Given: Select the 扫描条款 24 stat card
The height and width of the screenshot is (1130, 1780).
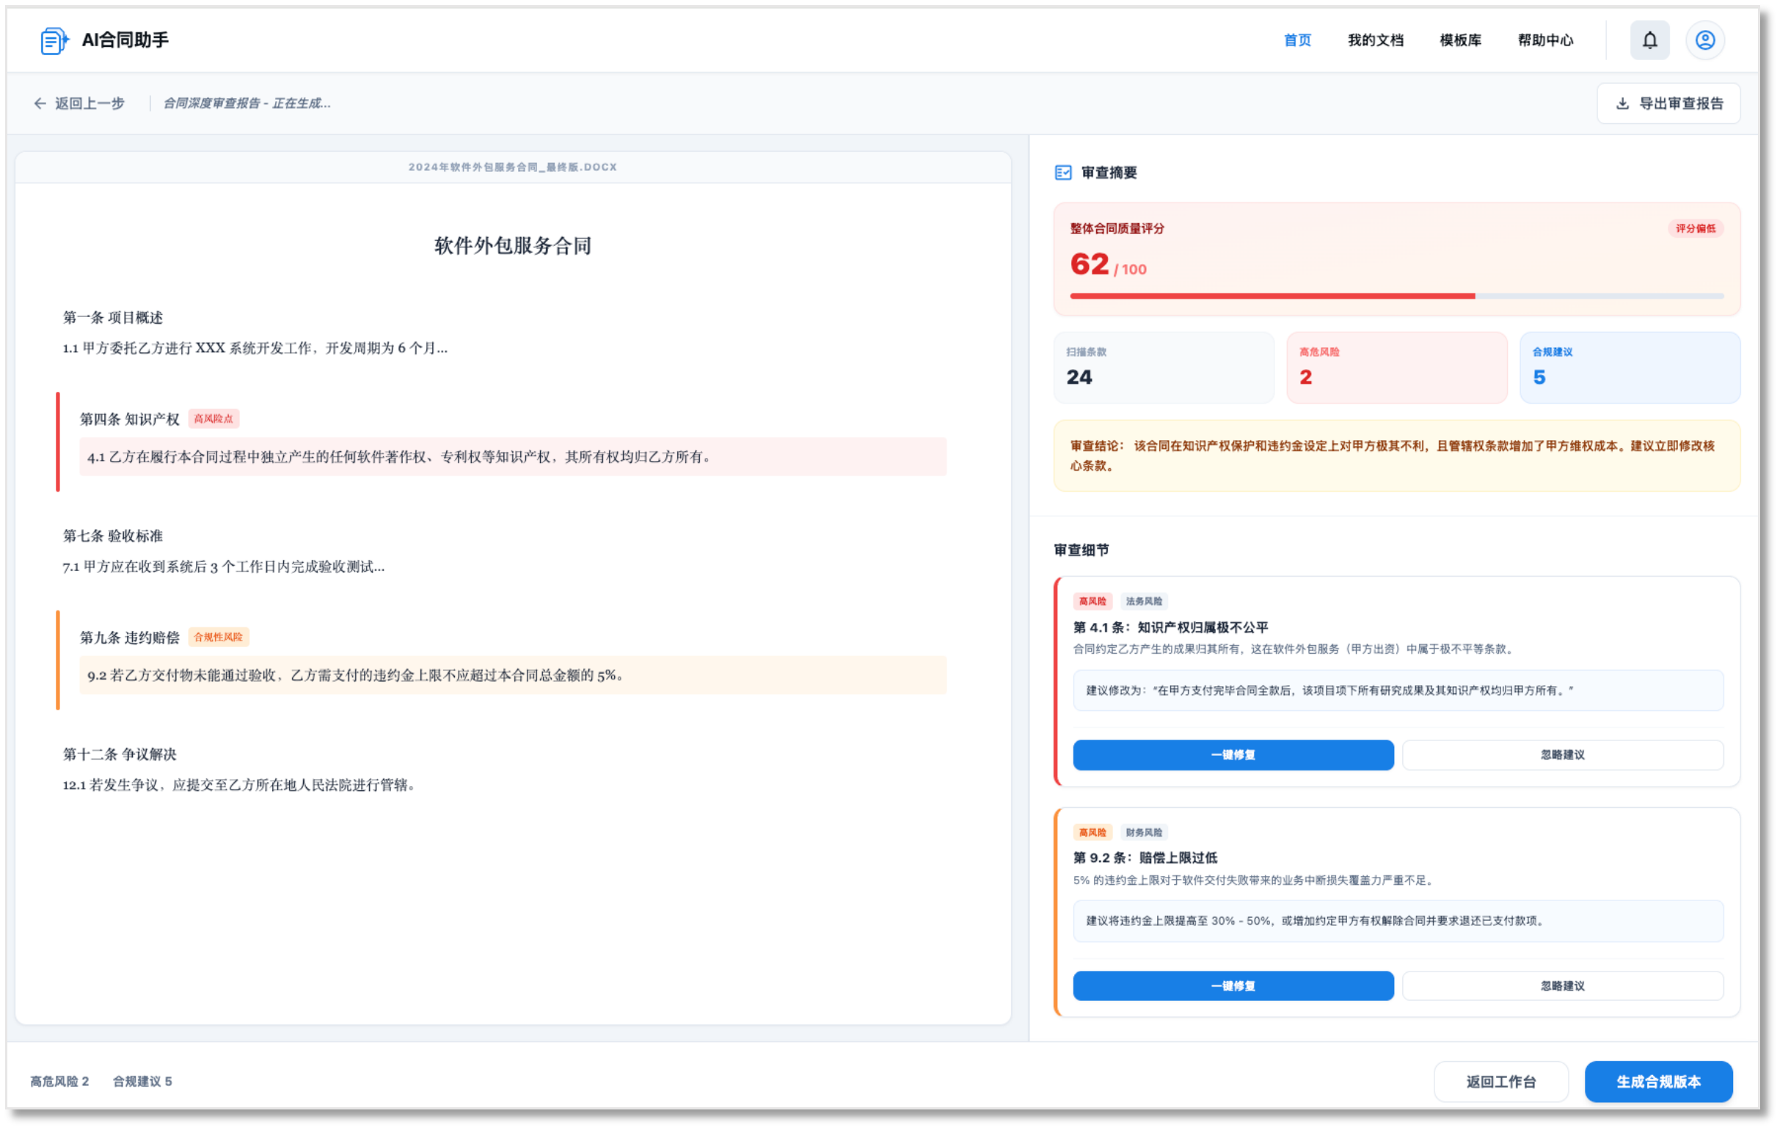Looking at the screenshot, I should pos(1164,368).
